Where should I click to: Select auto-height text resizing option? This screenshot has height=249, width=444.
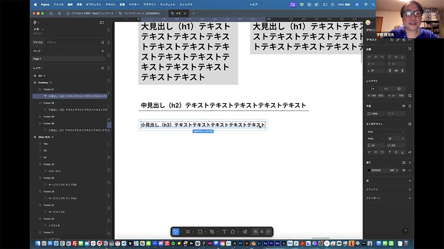pyautogui.click(x=386, y=89)
